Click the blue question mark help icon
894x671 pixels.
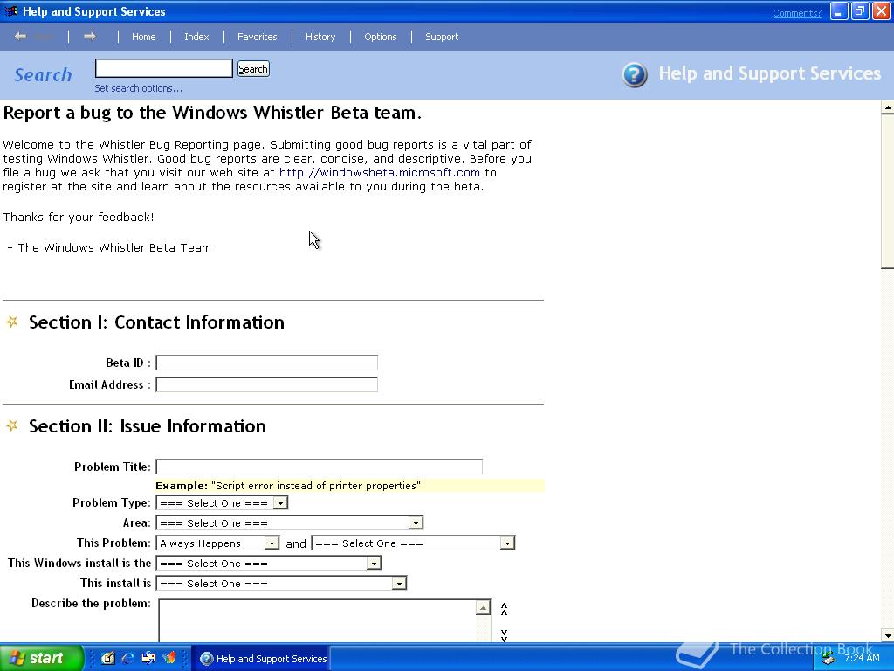635,75
